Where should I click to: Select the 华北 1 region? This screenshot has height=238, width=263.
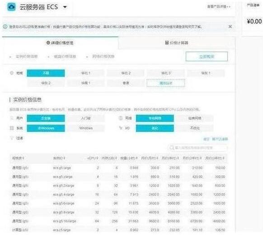[x=86, y=73]
